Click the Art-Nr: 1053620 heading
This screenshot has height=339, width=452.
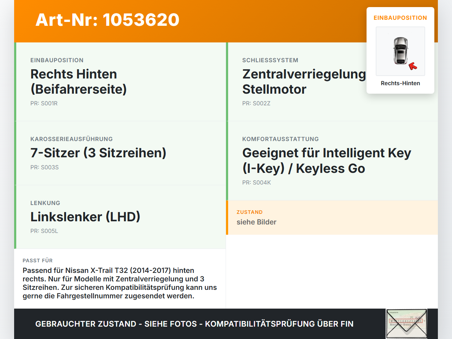click(107, 20)
